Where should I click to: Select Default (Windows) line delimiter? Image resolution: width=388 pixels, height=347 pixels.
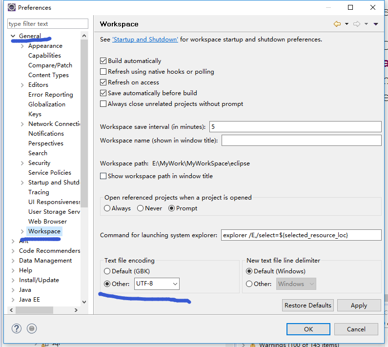249,271
